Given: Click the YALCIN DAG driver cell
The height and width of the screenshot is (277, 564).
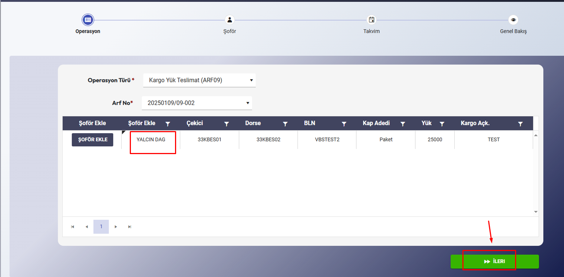Looking at the screenshot, I should [151, 140].
